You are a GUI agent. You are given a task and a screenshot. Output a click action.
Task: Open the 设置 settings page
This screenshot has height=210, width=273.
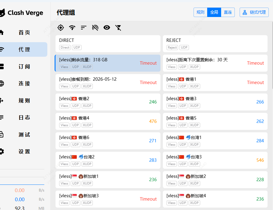tap(24, 151)
